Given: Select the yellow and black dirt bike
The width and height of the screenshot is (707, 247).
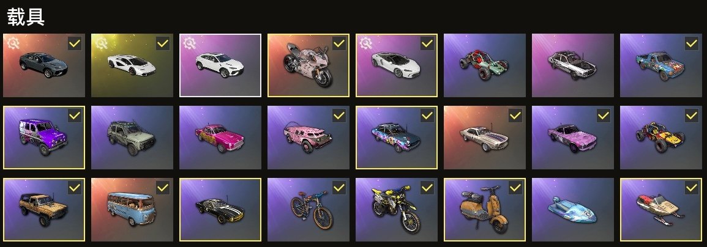Looking at the screenshot, I should click(396, 210).
